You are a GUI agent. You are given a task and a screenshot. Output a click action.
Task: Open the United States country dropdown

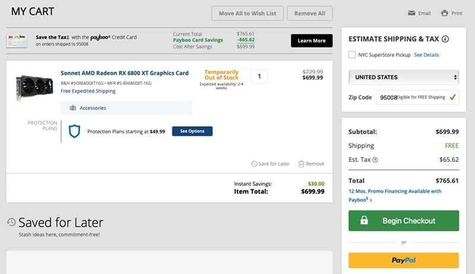pos(404,77)
